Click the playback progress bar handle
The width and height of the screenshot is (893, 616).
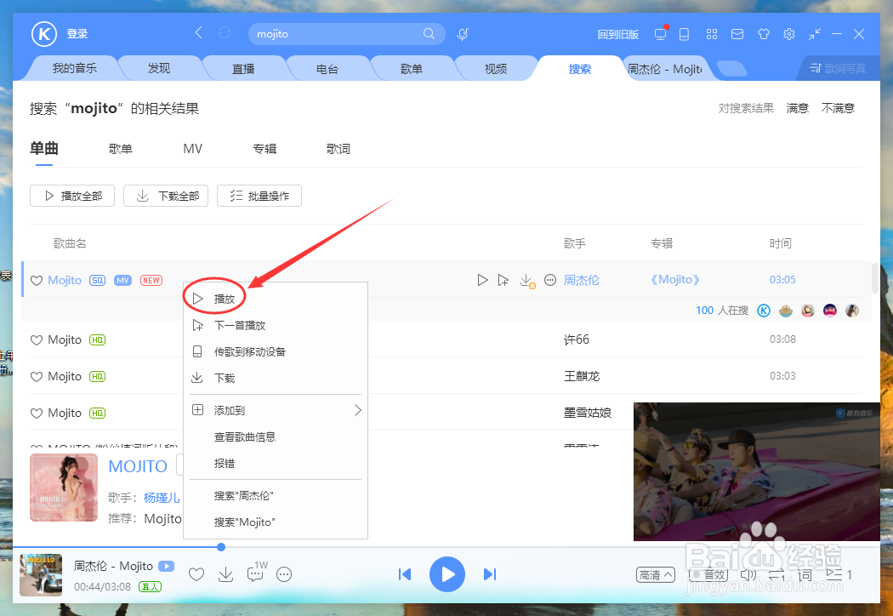(221, 547)
